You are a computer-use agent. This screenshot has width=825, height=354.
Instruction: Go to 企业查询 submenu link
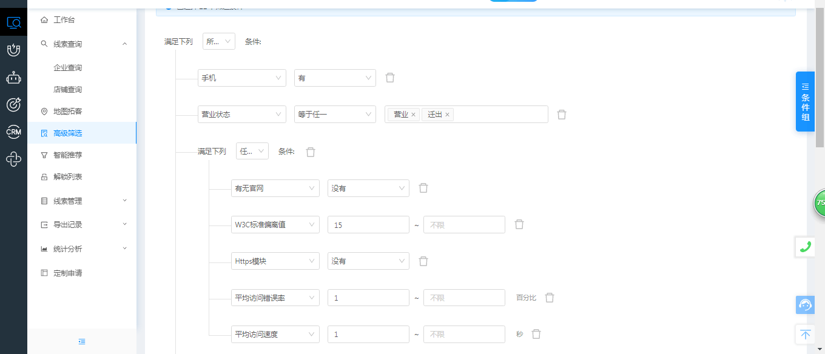tap(67, 68)
